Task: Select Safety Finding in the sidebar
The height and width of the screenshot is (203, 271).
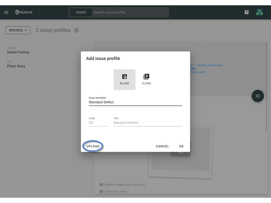Action: (x=18, y=52)
